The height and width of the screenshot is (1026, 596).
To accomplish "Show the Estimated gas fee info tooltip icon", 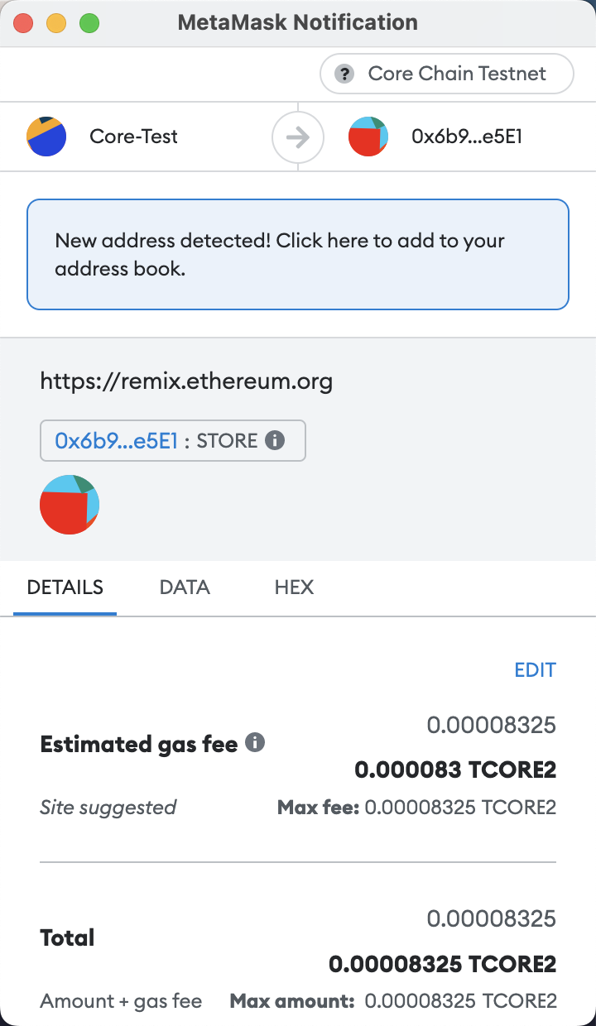I will coord(256,742).
